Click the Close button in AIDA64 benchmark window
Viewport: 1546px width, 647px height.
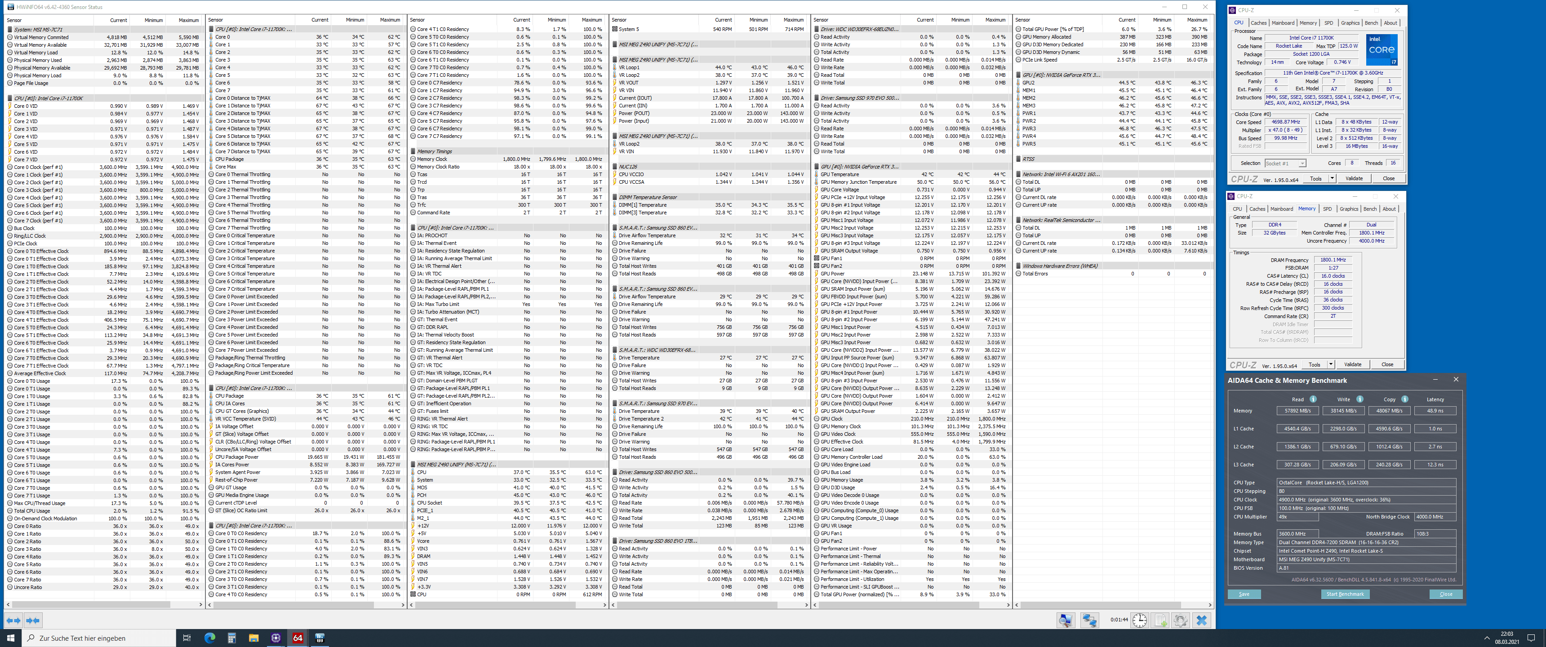point(1446,594)
